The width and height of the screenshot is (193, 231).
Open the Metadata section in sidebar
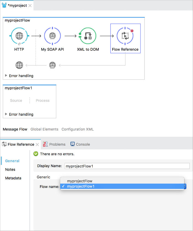click(13, 178)
